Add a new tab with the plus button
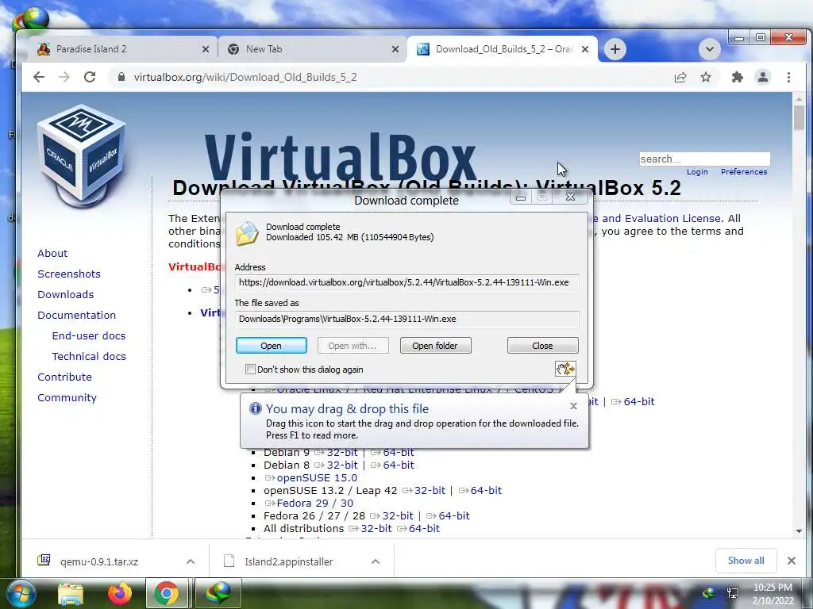The height and width of the screenshot is (609, 813). [x=615, y=49]
